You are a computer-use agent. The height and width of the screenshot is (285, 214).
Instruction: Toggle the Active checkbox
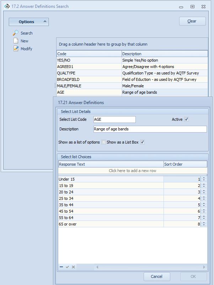(x=187, y=119)
